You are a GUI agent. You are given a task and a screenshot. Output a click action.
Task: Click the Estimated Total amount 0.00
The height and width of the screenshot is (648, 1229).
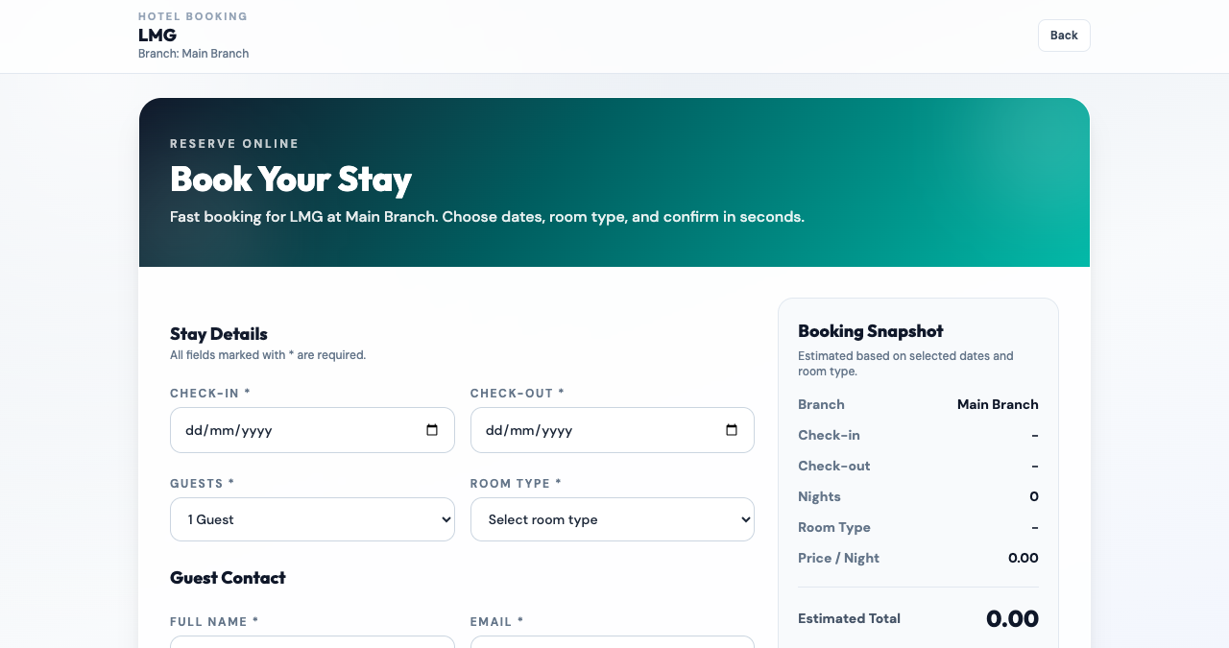[1012, 619]
